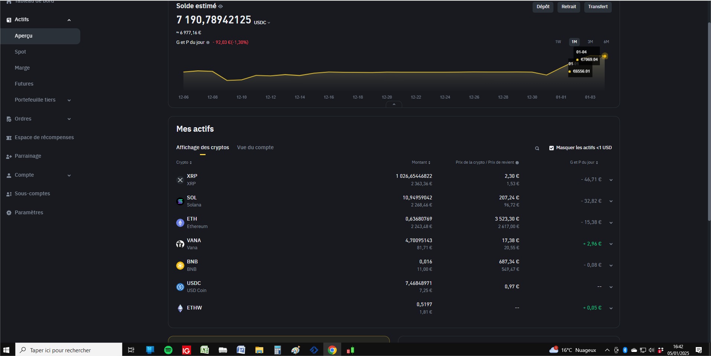
Task: Open the Windows Start menu
Action: tap(6, 350)
